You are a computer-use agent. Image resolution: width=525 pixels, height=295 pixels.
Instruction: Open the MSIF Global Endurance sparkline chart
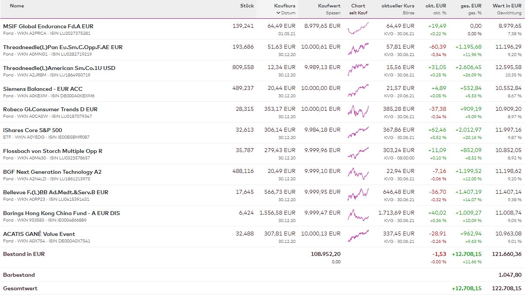pos(358,29)
